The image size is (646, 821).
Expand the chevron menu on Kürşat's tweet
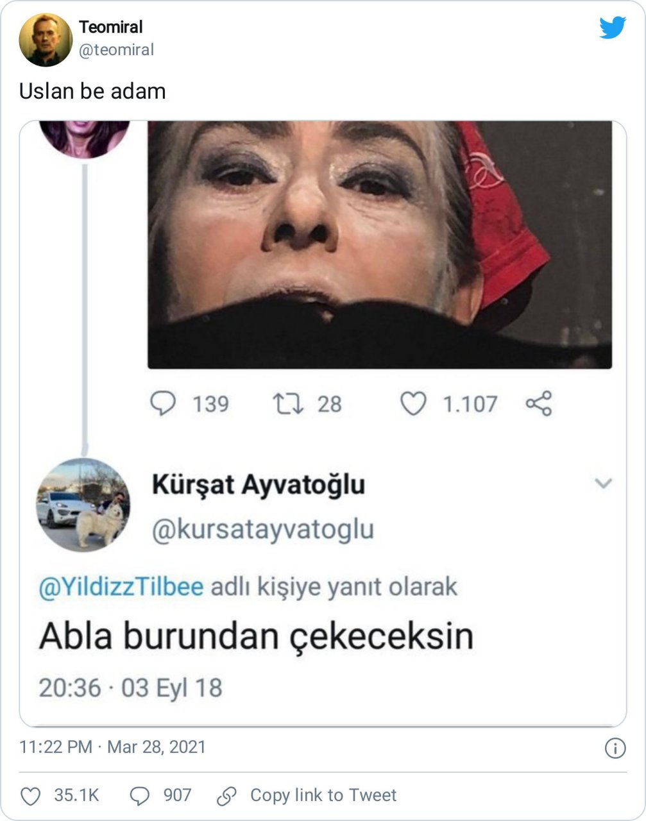point(604,483)
